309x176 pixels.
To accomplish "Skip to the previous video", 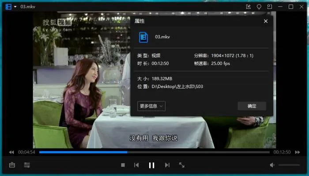I will [136, 165].
